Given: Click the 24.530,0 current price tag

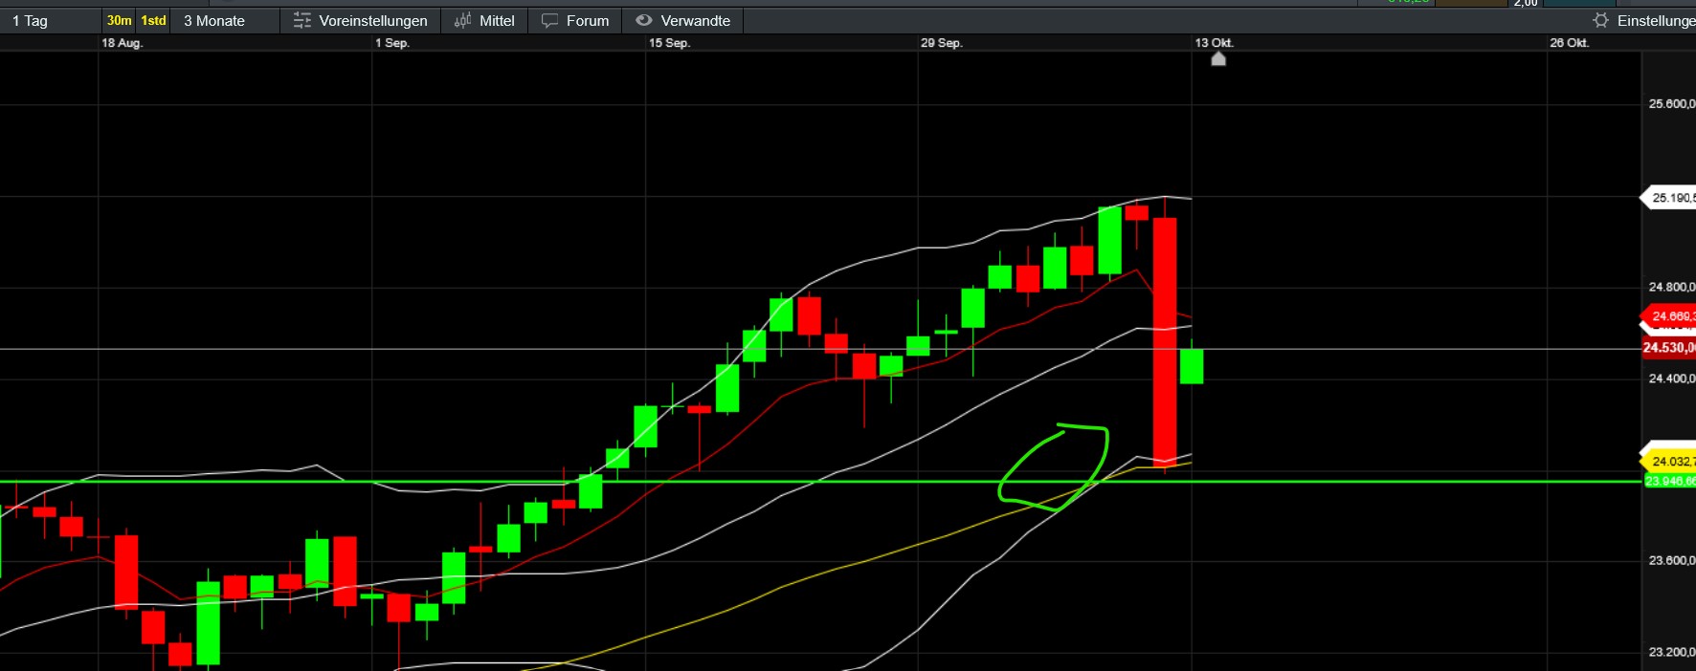Looking at the screenshot, I should pyautogui.click(x=1669, y=348).
